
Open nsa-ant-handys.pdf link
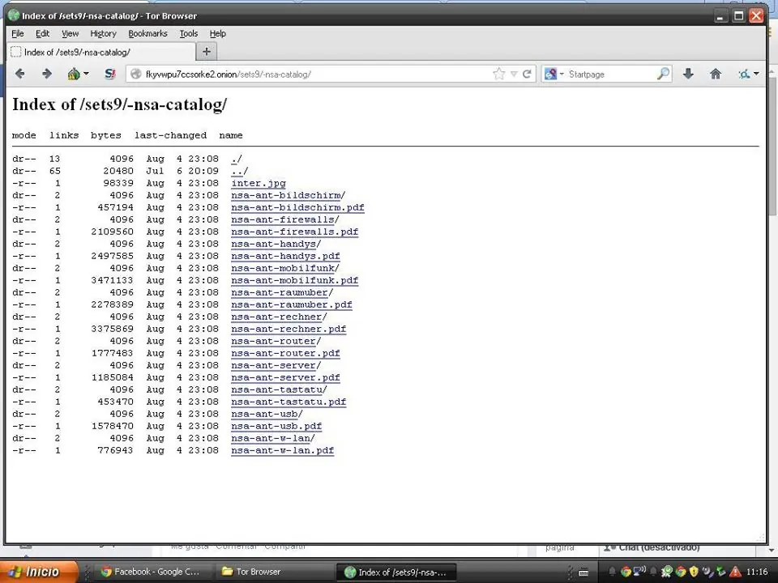click(285, 257)
